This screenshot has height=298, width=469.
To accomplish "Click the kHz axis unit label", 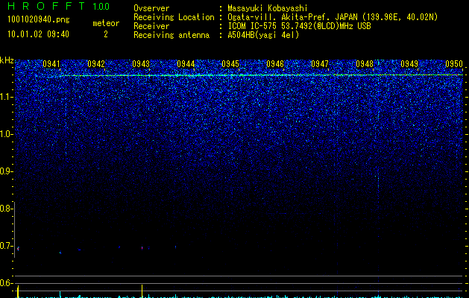I will 7,60.
